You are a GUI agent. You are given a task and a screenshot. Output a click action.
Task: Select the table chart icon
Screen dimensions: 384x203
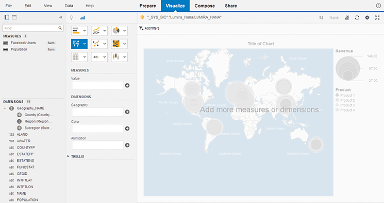pyautogui.click(x=76, y=57)
